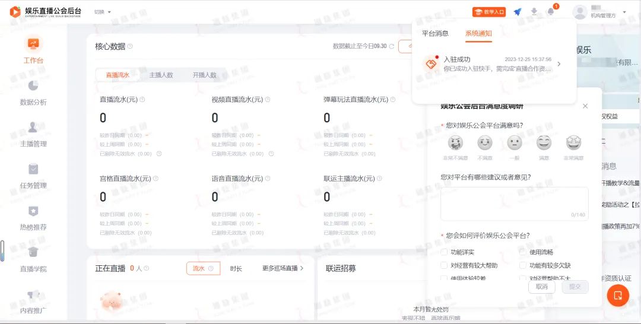The width and height of the screenshot is (641, 324).
Task: Open 任务管理 in the sidebar
Action: pyautogui.click(x=33, y=176)
